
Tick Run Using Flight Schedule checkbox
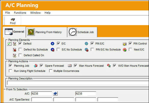tap(10, 71)
